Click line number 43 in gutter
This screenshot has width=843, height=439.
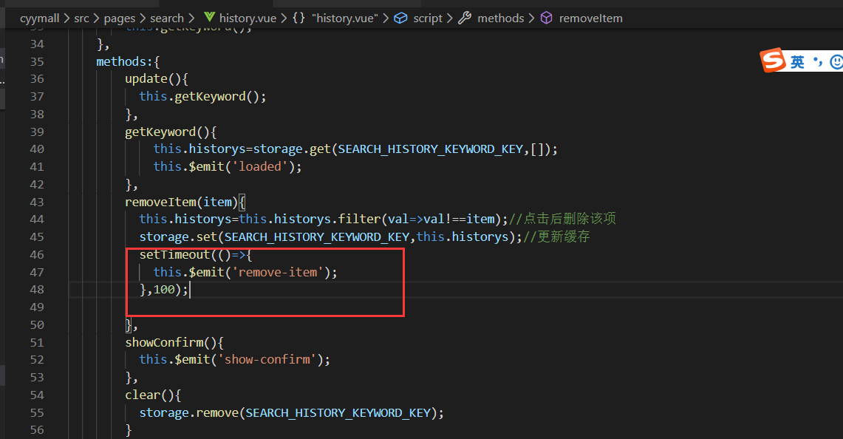click(36, 202)
